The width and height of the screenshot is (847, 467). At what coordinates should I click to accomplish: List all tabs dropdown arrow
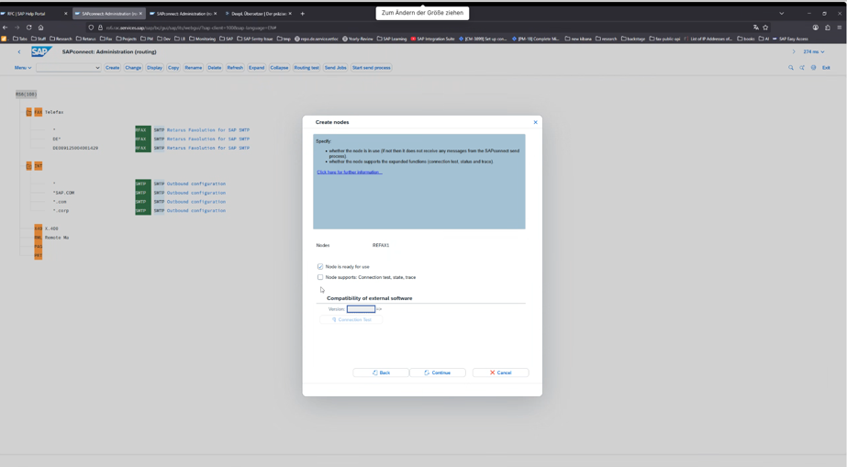click(781, 14)
